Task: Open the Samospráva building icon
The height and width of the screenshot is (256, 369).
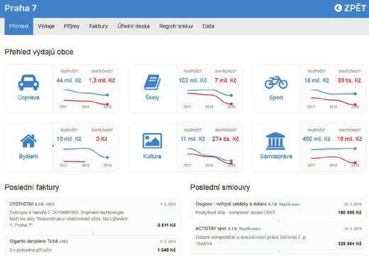Action: tap(275, 141)
